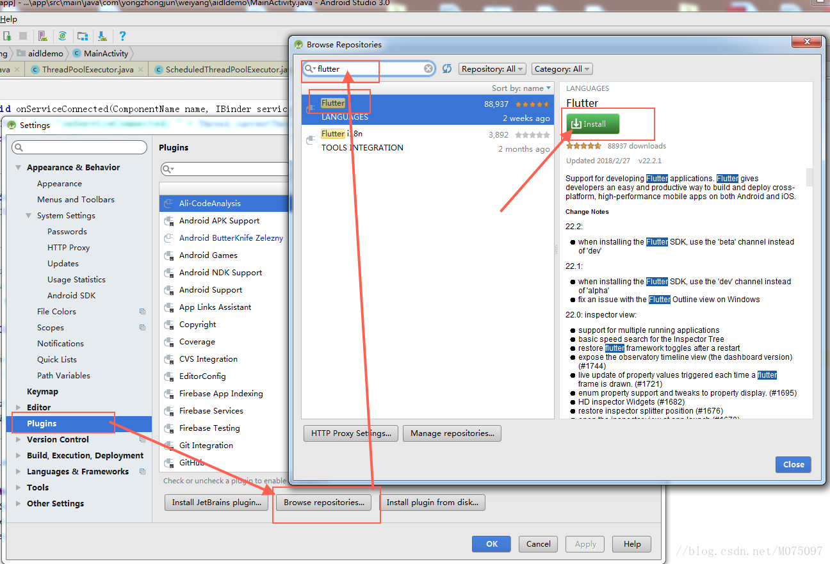
Task: Click the Browse repositories... button
Action: [323, 503]
